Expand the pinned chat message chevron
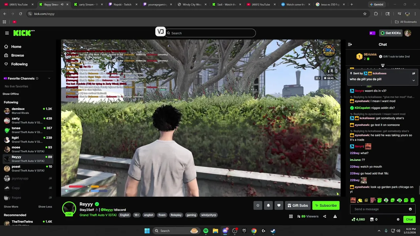 pos(413,80)
